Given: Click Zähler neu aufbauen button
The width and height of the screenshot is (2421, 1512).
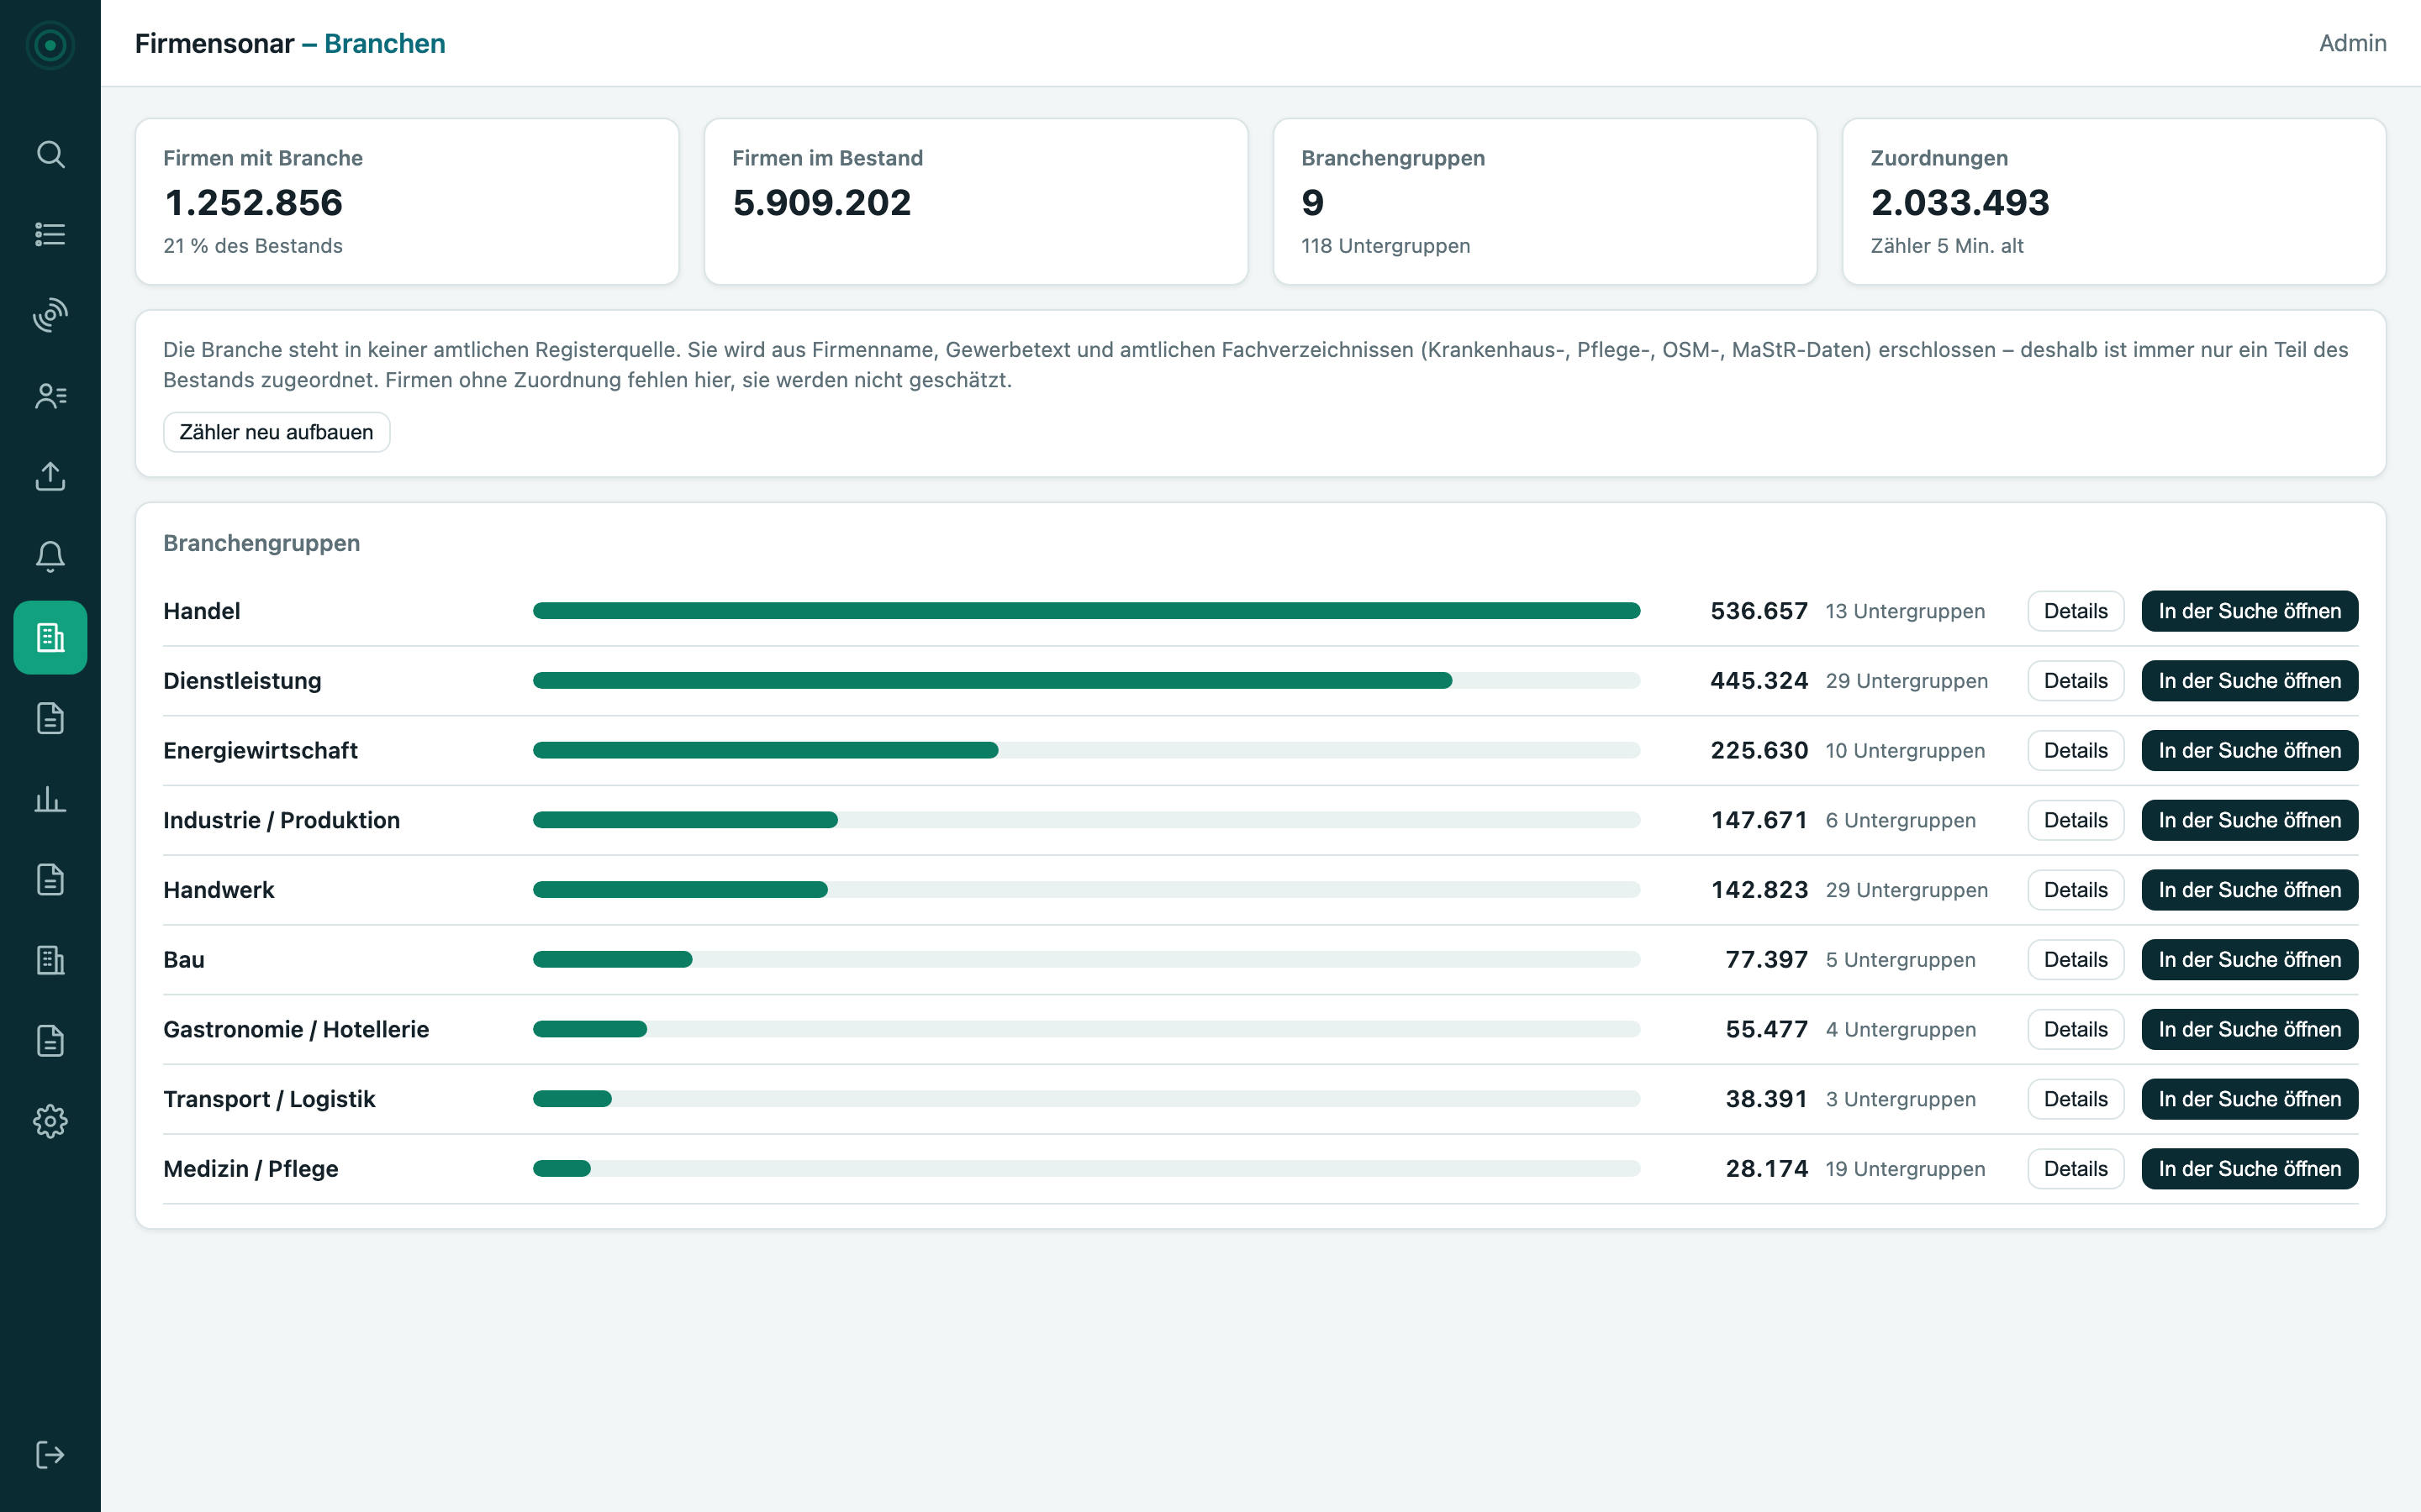Looking at the screenshot, I should coord(276,432).
